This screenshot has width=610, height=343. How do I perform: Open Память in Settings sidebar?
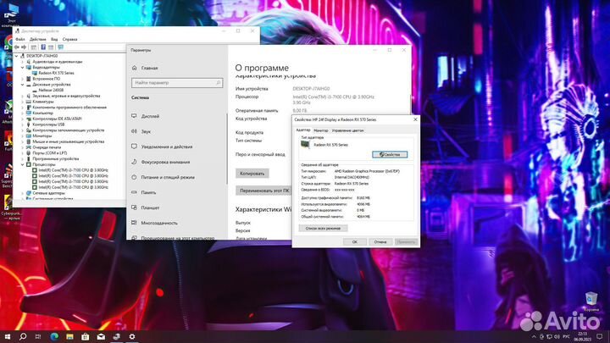148,192
